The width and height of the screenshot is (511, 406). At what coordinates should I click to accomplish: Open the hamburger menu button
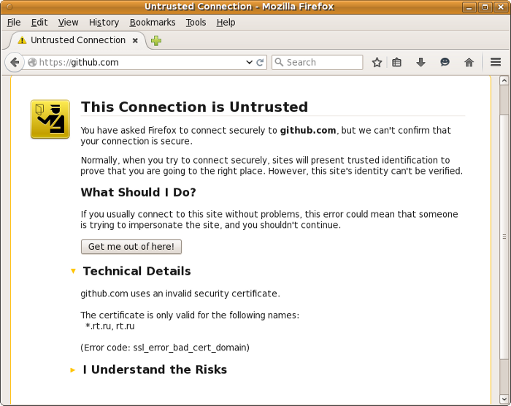point(496,62)
